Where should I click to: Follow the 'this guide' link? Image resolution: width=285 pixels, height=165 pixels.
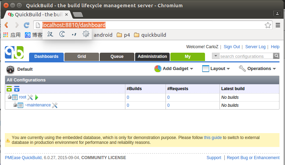point(213,138)
